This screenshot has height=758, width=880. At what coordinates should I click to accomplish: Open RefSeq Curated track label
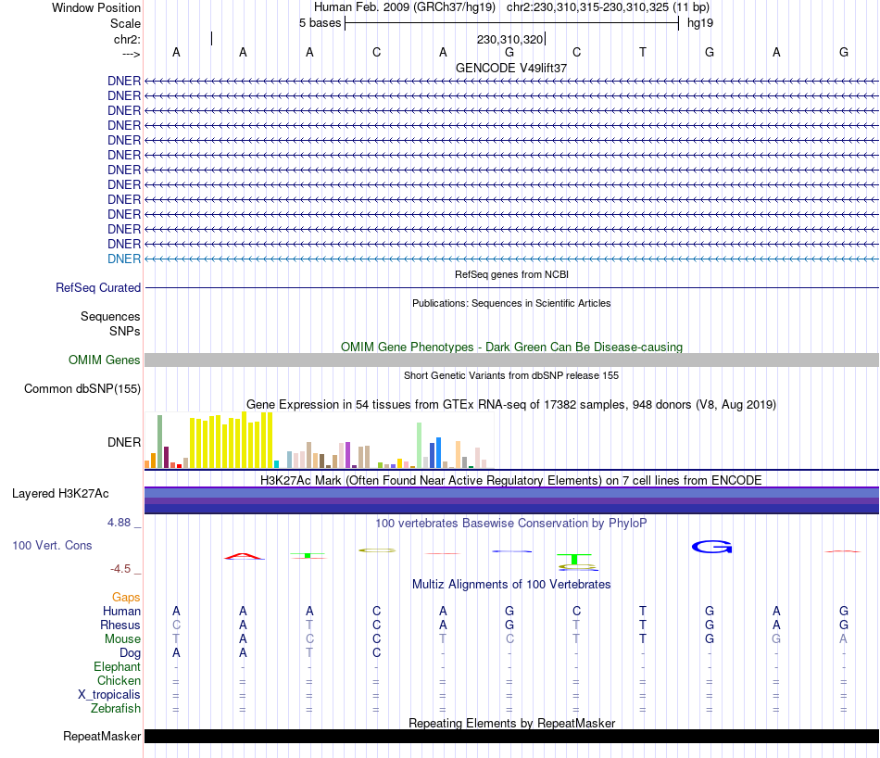[98, 287]
